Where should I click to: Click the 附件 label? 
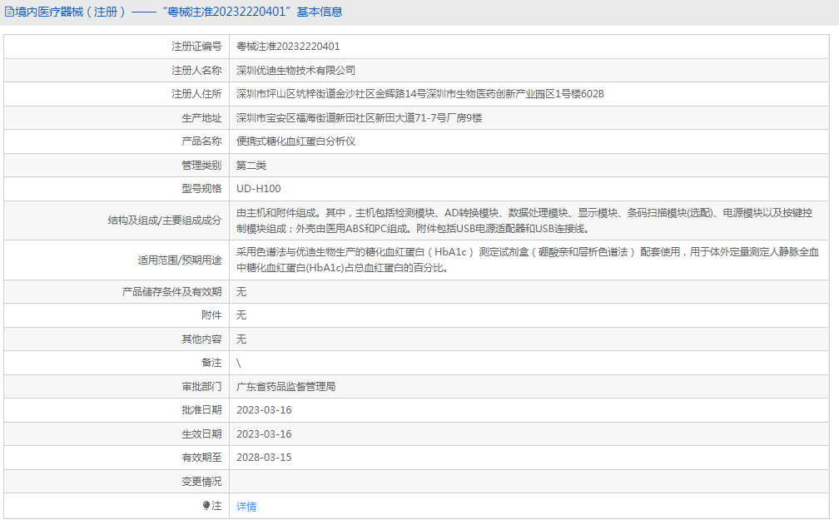(211, 315)
